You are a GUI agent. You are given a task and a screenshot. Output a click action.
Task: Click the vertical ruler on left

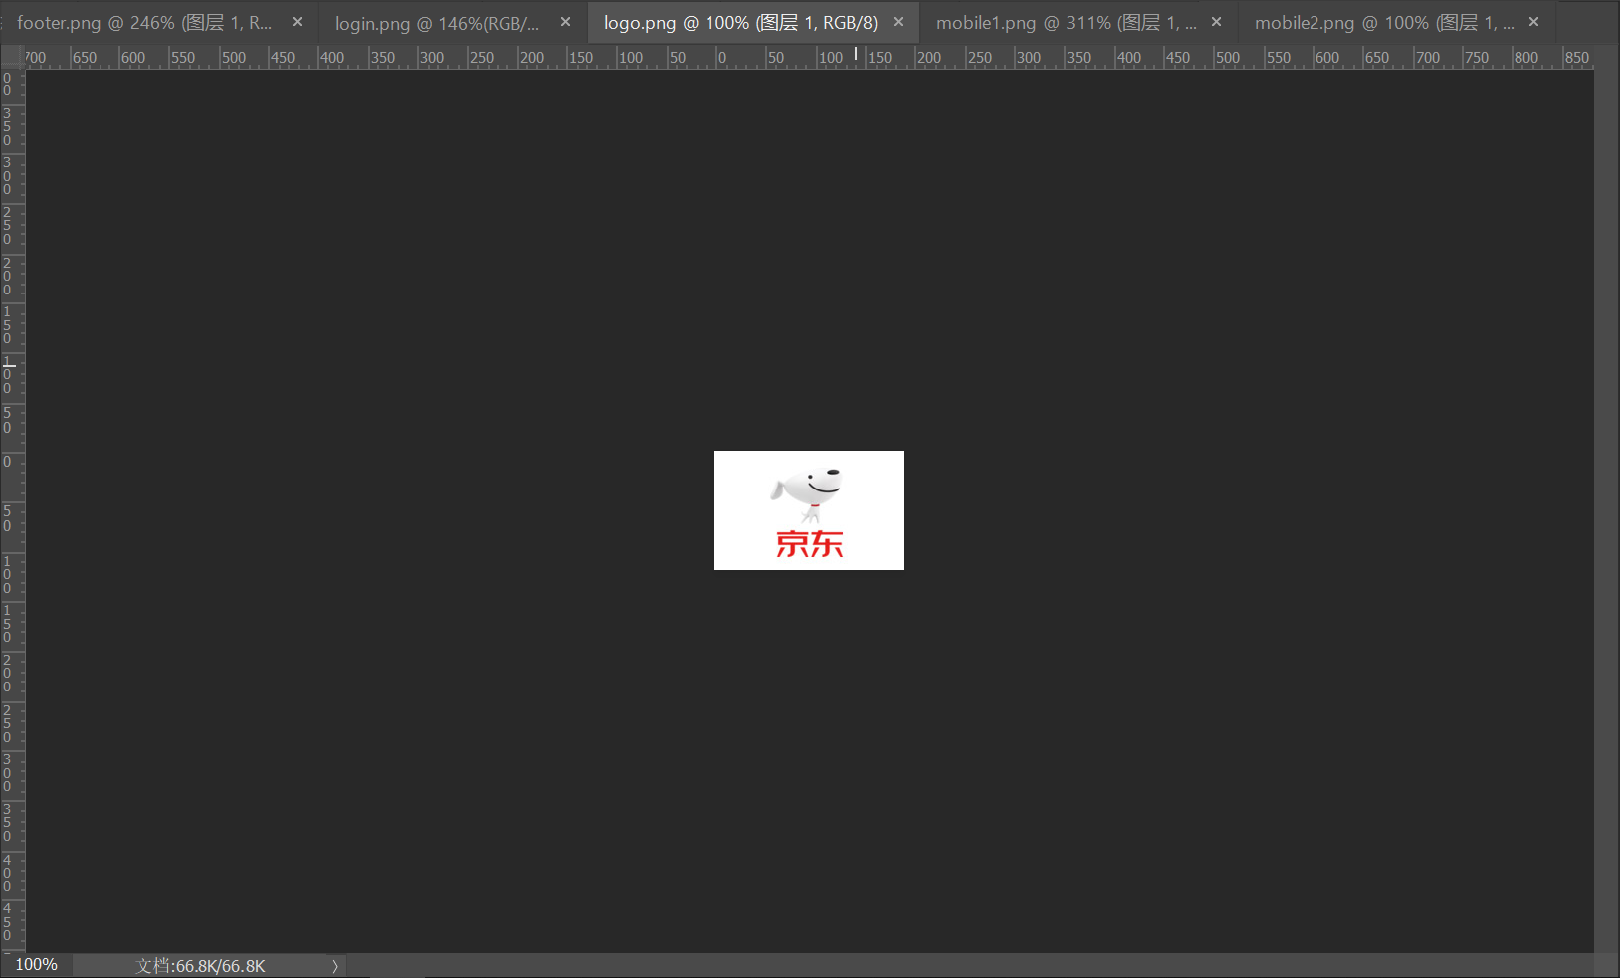(x=12, y=511)
